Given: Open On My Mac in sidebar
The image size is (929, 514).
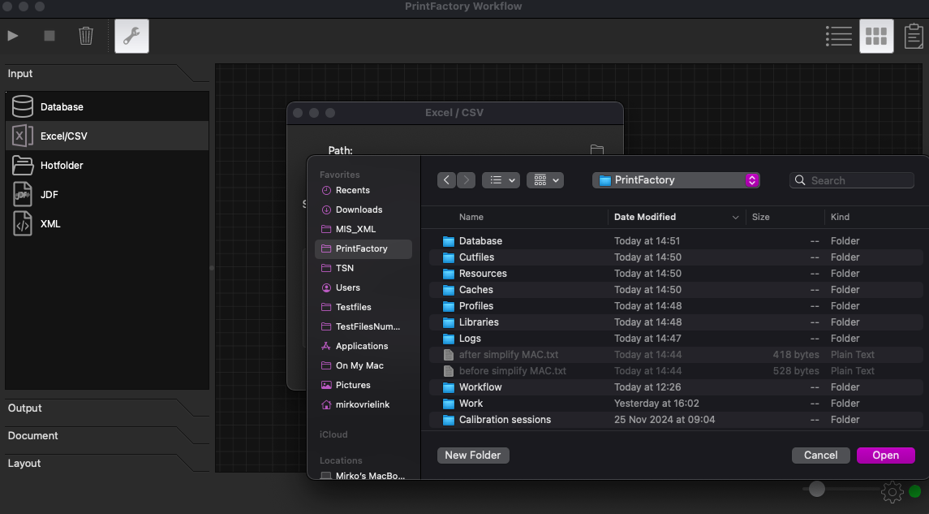Looking at the screenshot, I should 363,365.
